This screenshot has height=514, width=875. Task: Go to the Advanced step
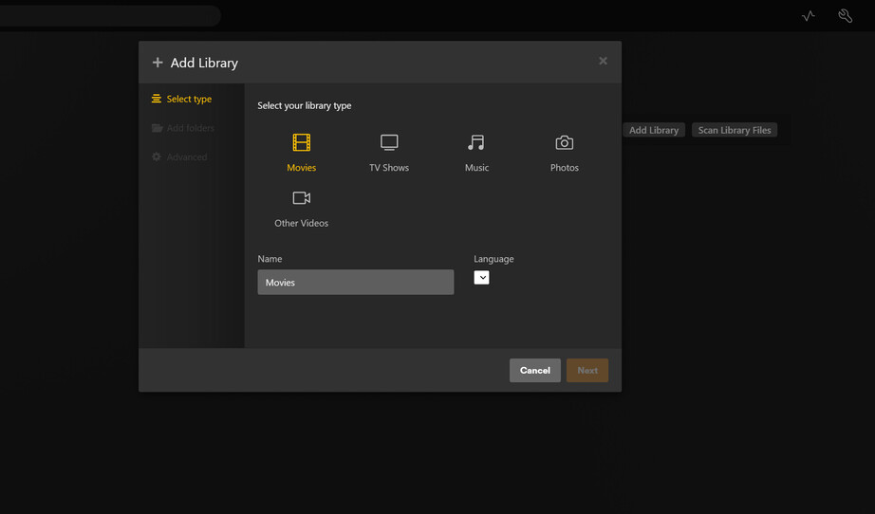(x=186, y=157)
